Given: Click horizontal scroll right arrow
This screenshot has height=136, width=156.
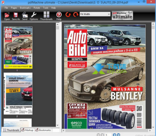Looking at the screenshot, I should [150, 130].
